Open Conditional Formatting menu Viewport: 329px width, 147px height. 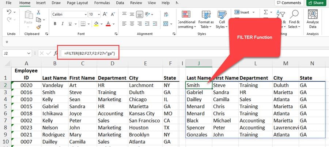(x=186, y=20)
